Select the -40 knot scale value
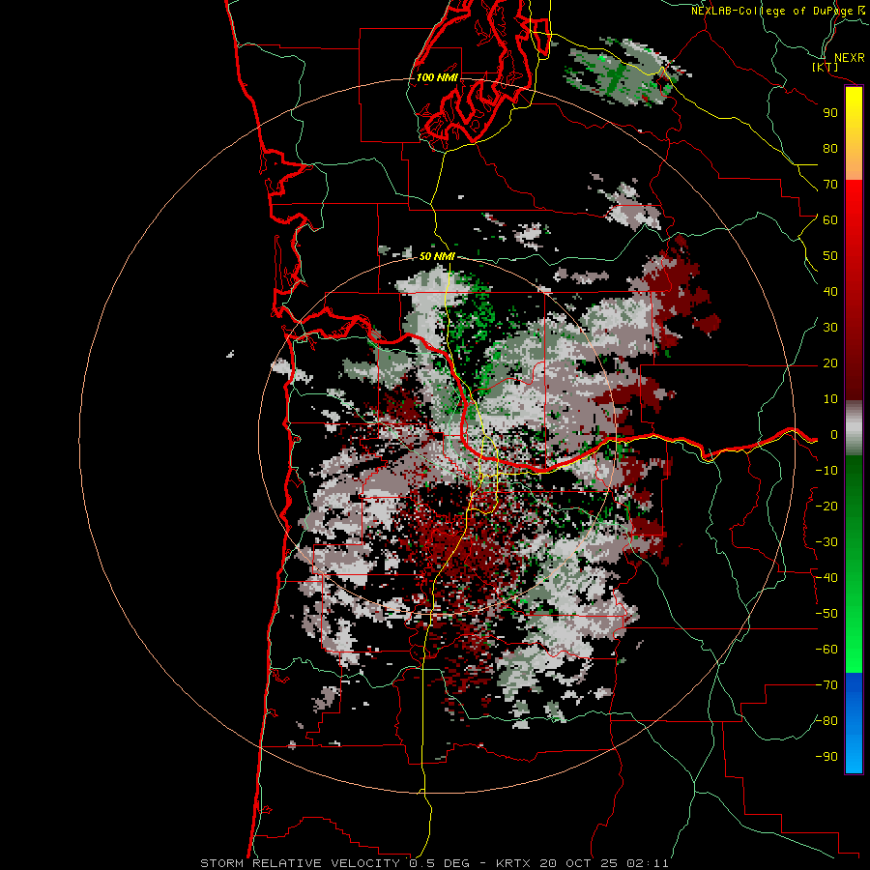 [x=826, y=578]
